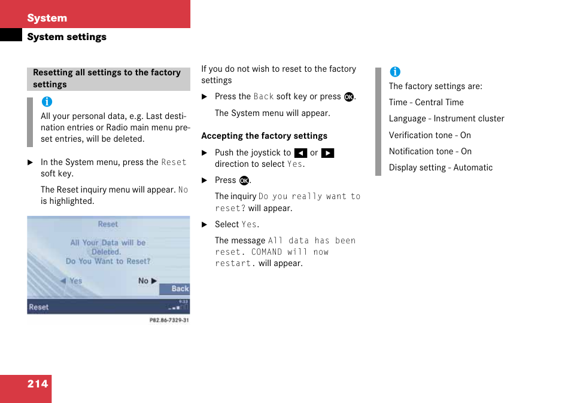571x403 pixels.
Task: Click the 'Resetting all settings to the factory settings' heading
Action: point(108,78)
